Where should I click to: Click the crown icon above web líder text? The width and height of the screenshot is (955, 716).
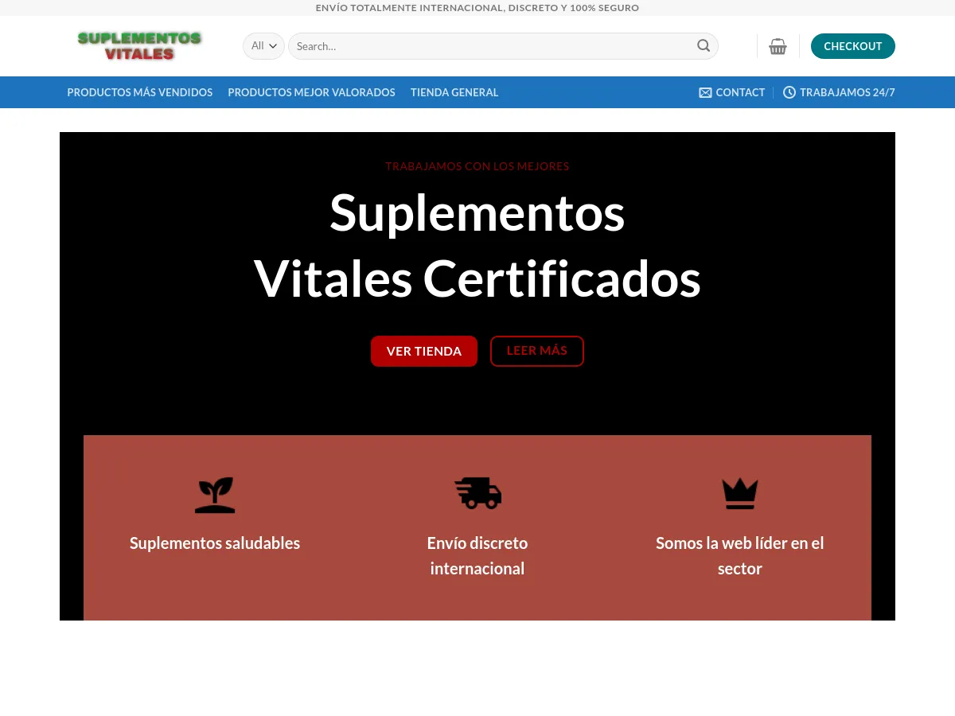[739, 493]
